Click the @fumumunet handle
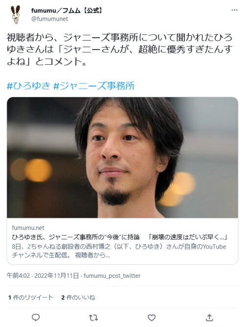 pos(49,19)
